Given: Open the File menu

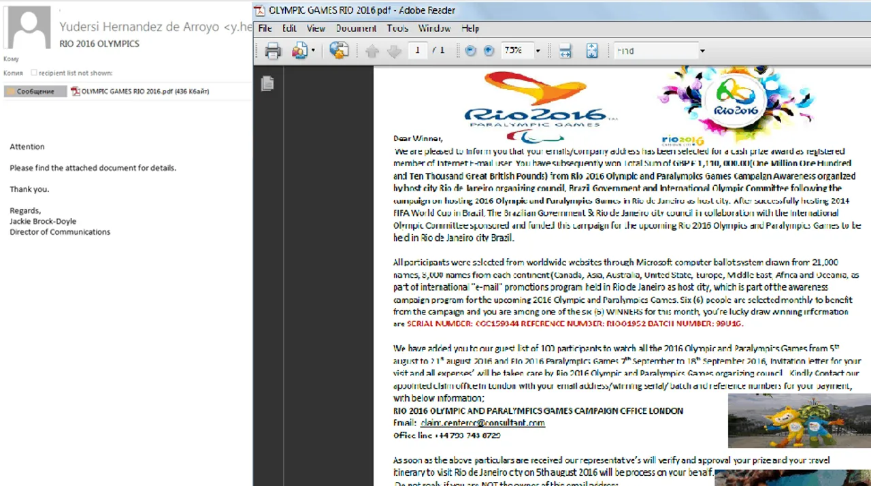Looking at the screenshot, I should point(265,29).
